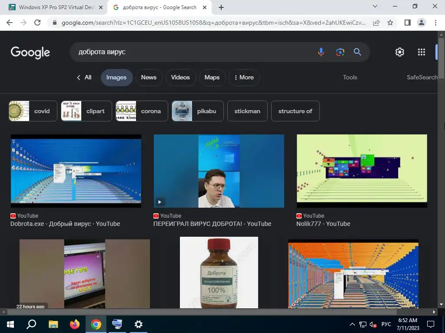Open a new browser tab

[x=221, y=7]
